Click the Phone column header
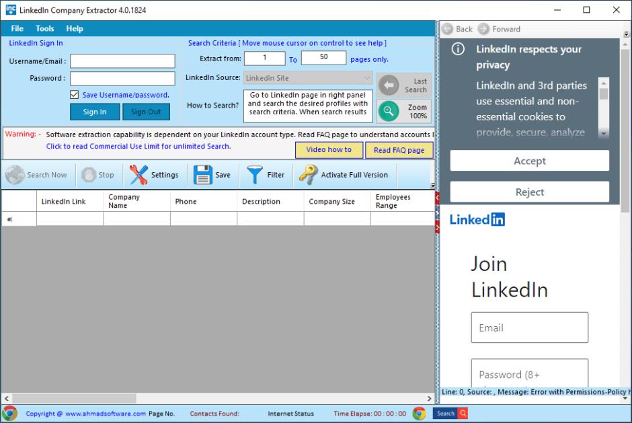 204,201
